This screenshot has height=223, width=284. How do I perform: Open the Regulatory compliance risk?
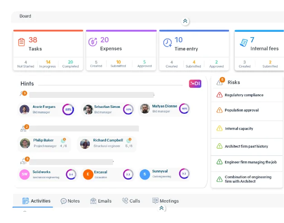[x=244, y=95]
